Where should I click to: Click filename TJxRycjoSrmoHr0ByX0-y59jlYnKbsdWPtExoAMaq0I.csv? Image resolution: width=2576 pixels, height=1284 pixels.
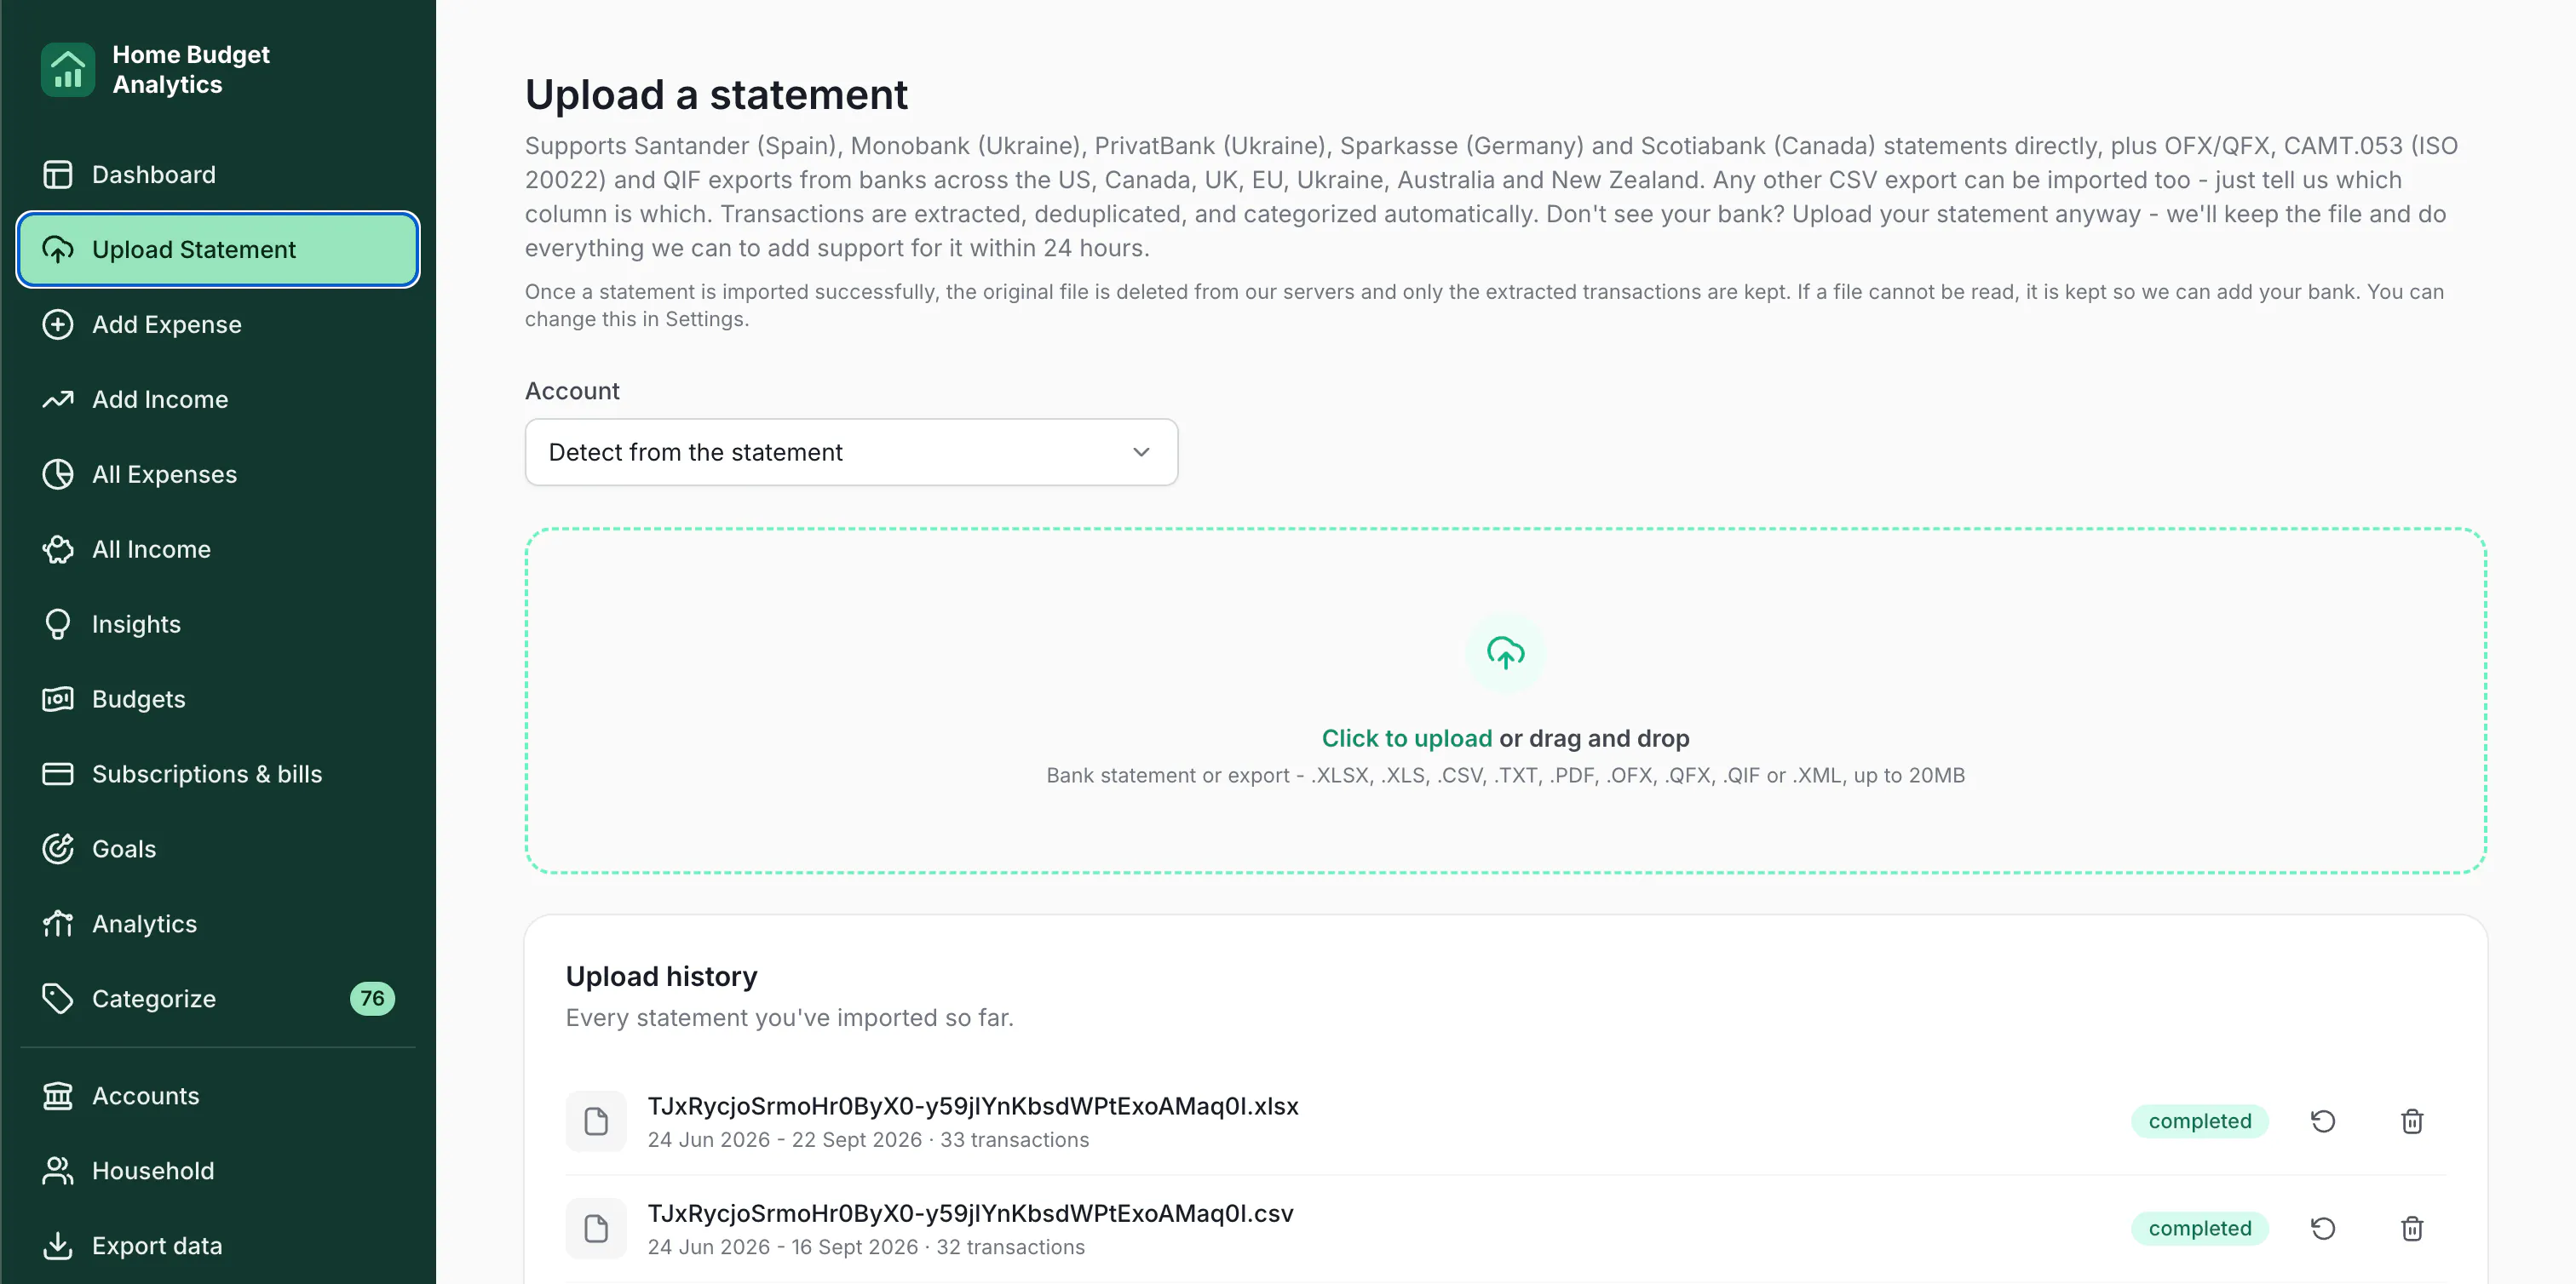(x=970, y=1213)
